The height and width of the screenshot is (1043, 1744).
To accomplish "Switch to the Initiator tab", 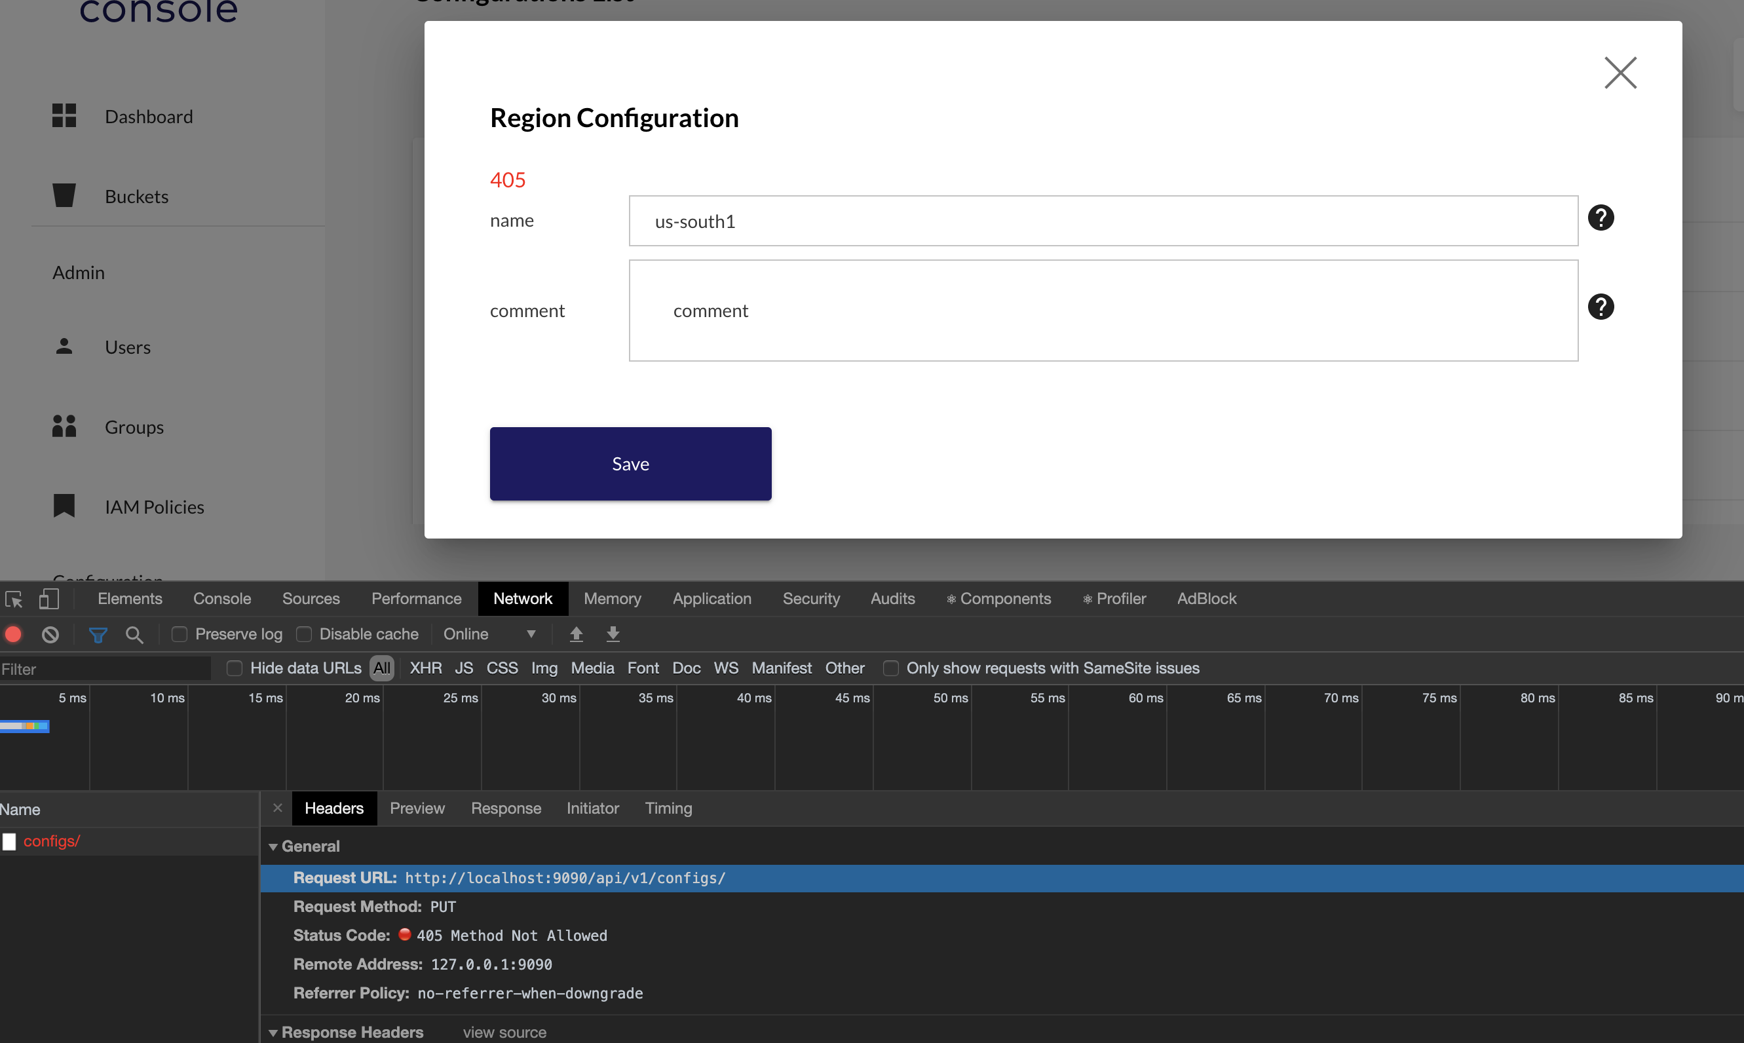I will click(593, 809).
